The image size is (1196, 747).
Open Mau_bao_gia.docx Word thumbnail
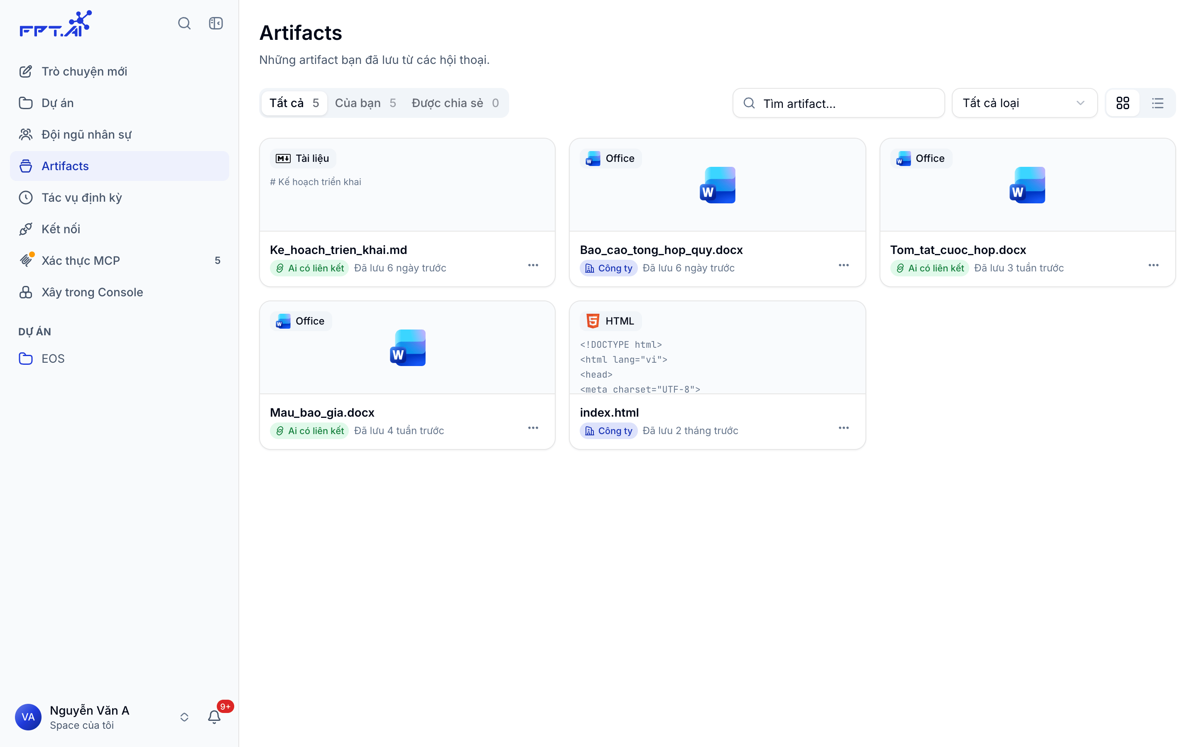click(x=407, y=348)
